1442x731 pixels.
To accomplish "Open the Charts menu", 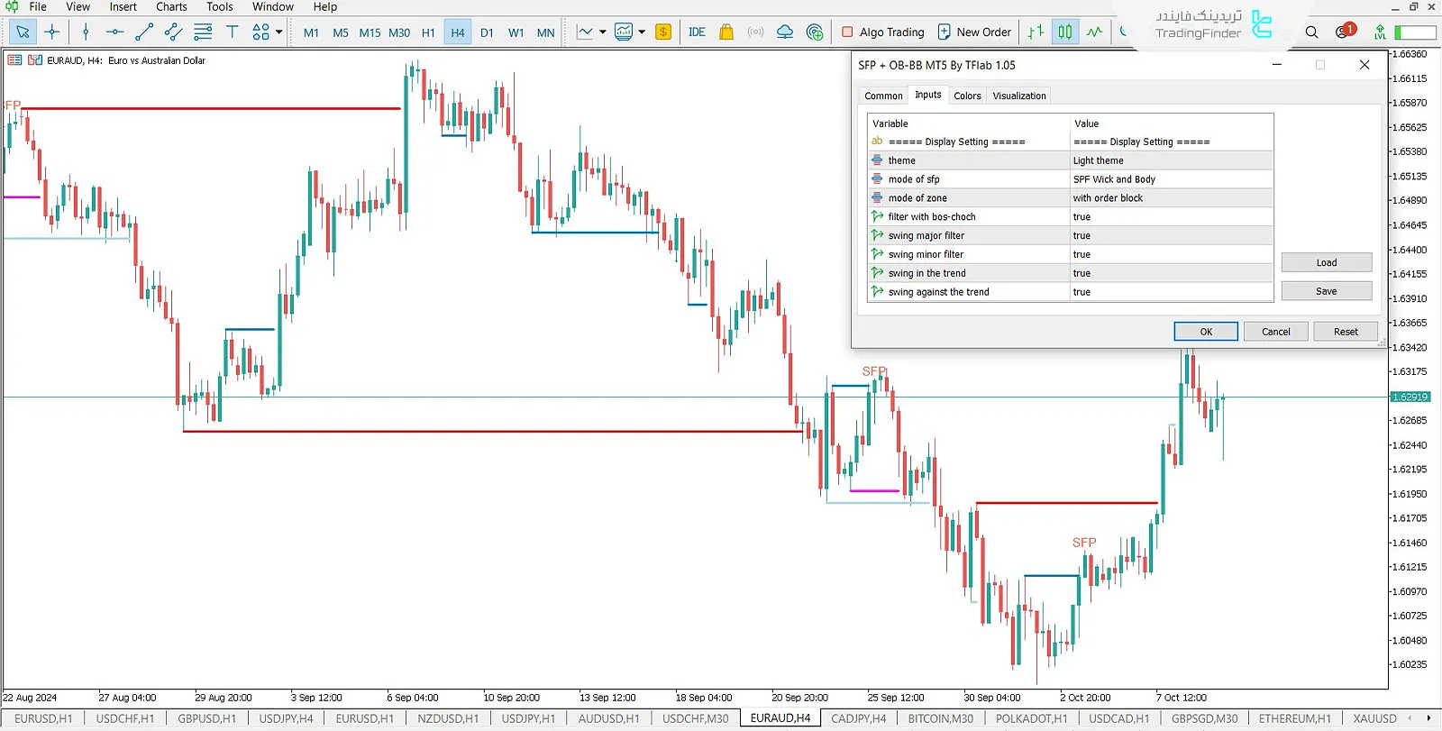I will coord(171,7).
